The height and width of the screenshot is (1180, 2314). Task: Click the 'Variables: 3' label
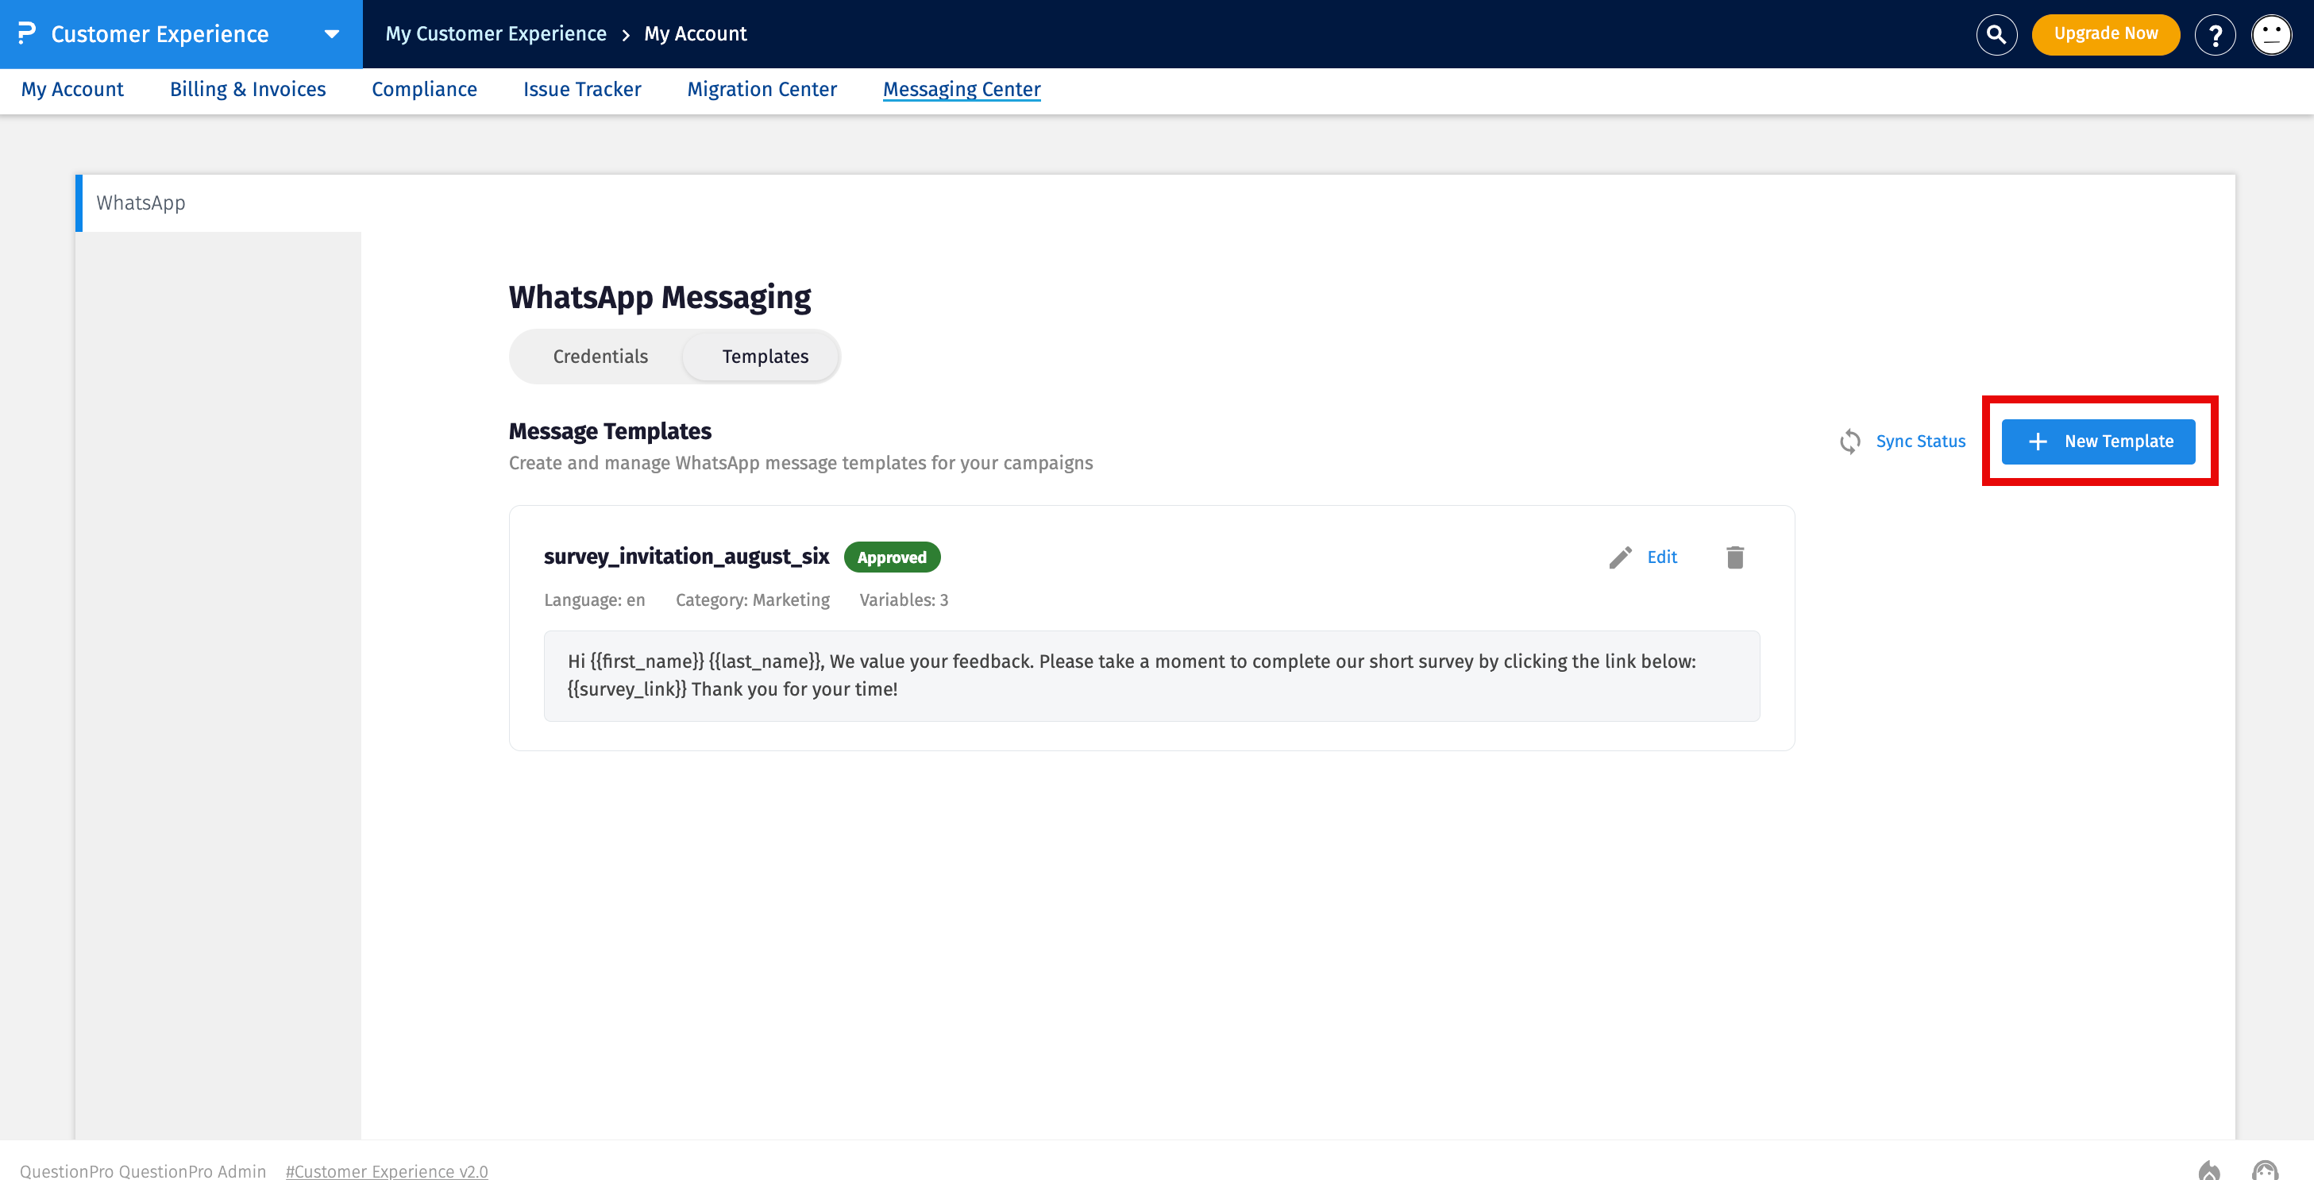point(903,600)
